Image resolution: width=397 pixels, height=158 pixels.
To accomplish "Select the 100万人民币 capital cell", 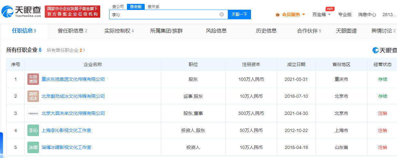I will click(251, 79).
